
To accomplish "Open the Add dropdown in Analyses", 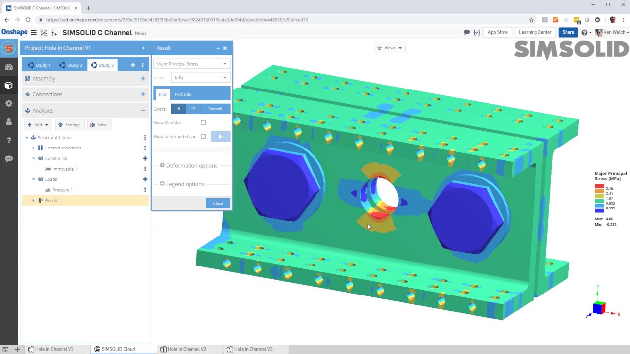I will 38,125.
